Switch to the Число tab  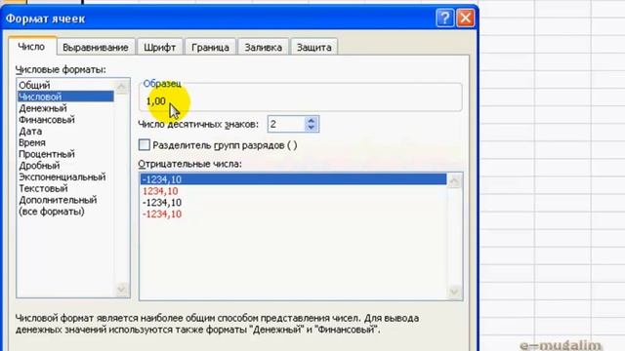click(x=31, y=47)
